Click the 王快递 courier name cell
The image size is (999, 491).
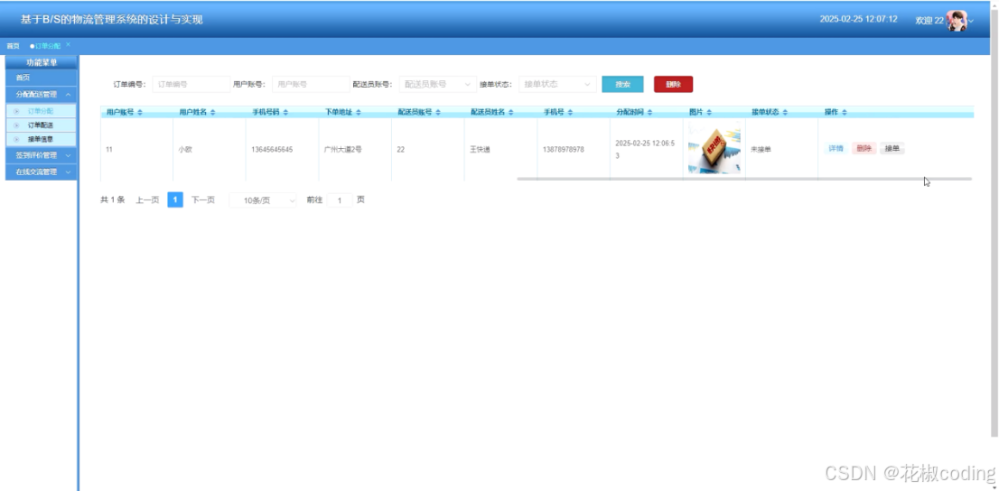pos(481,150)
